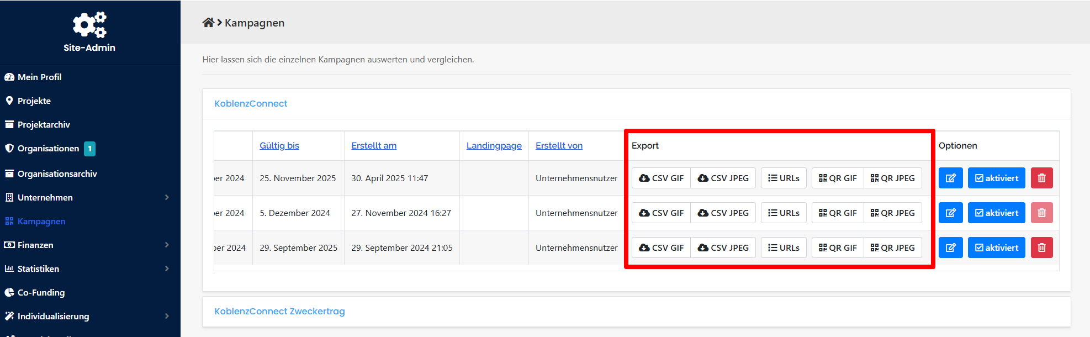Click the home icon in breadcrumb
Viewport: 1090px width, 337px height.
point(208,23)
